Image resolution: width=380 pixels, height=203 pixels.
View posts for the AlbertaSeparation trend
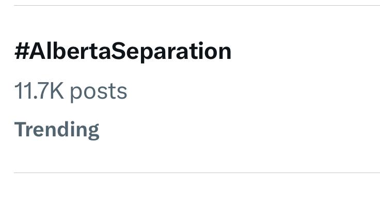[71, 91]
